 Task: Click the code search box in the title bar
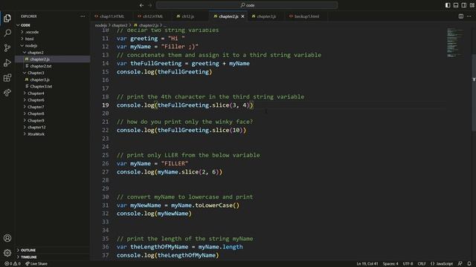pyautogui.click(x=247, y=5)
